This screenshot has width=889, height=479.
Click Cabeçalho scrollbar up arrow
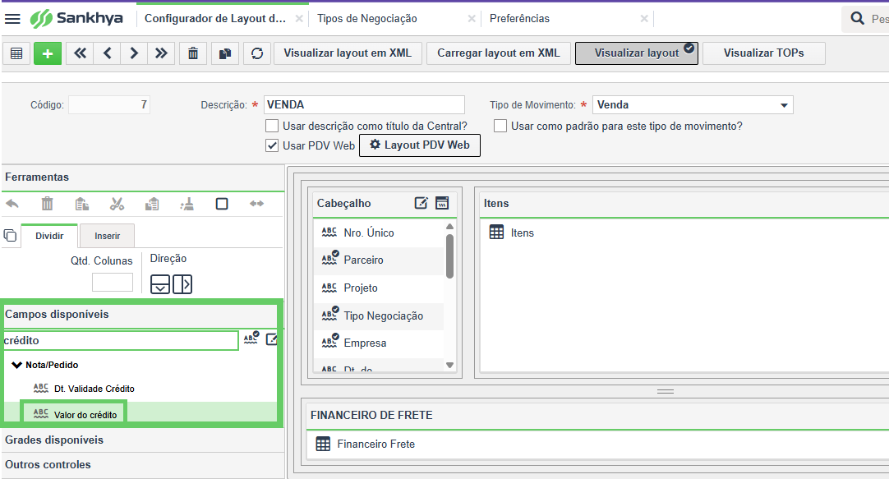coord(449,227)
